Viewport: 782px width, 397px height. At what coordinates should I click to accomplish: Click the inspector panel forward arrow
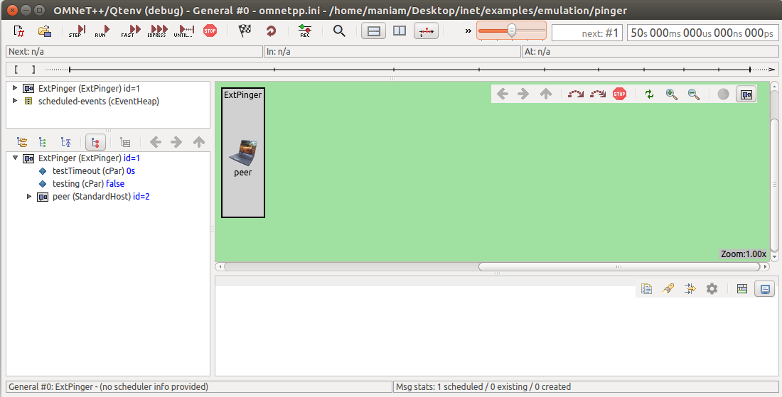[176, 143]
